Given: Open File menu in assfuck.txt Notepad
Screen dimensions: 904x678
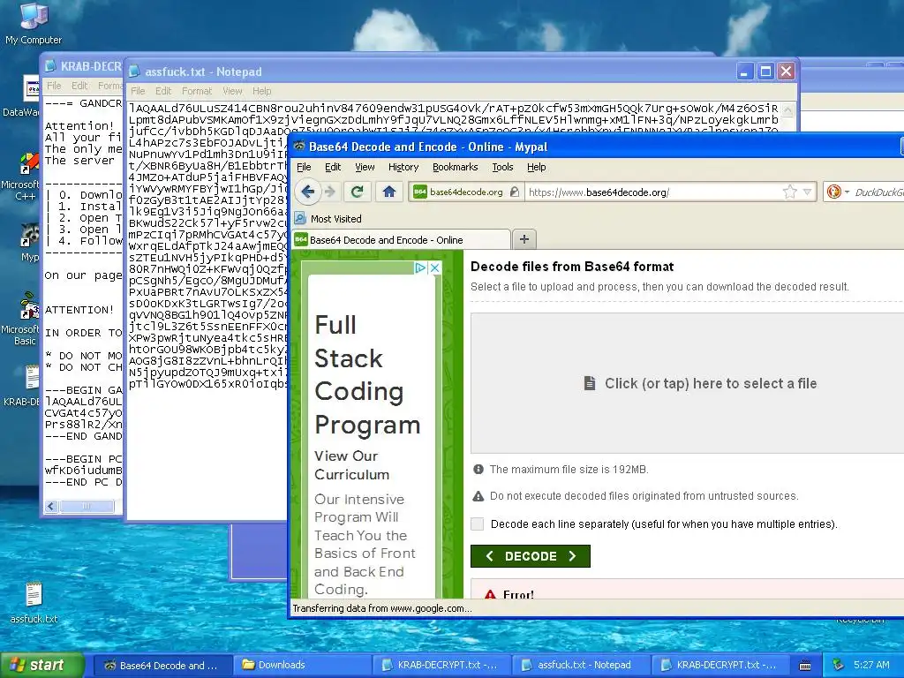Looking at the screenshot, I should [x=137, y=91].
